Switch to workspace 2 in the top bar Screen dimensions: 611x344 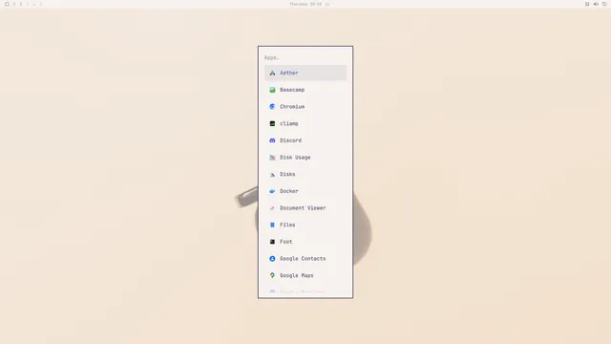coord(21,4)
